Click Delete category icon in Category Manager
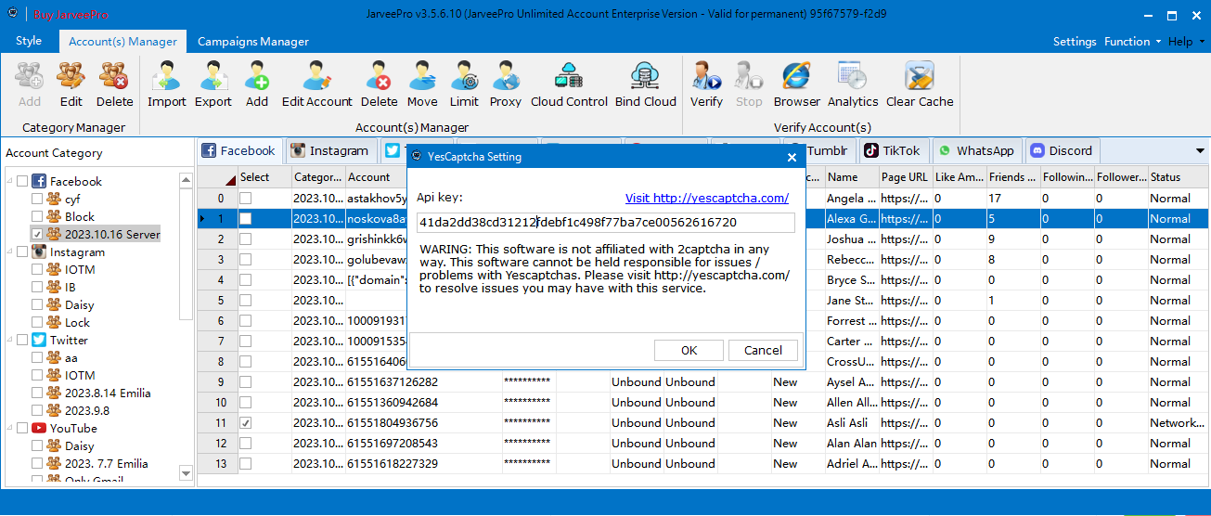Image resolution: width=1211 pixels, height=516 pixels. tap(114, 84)
